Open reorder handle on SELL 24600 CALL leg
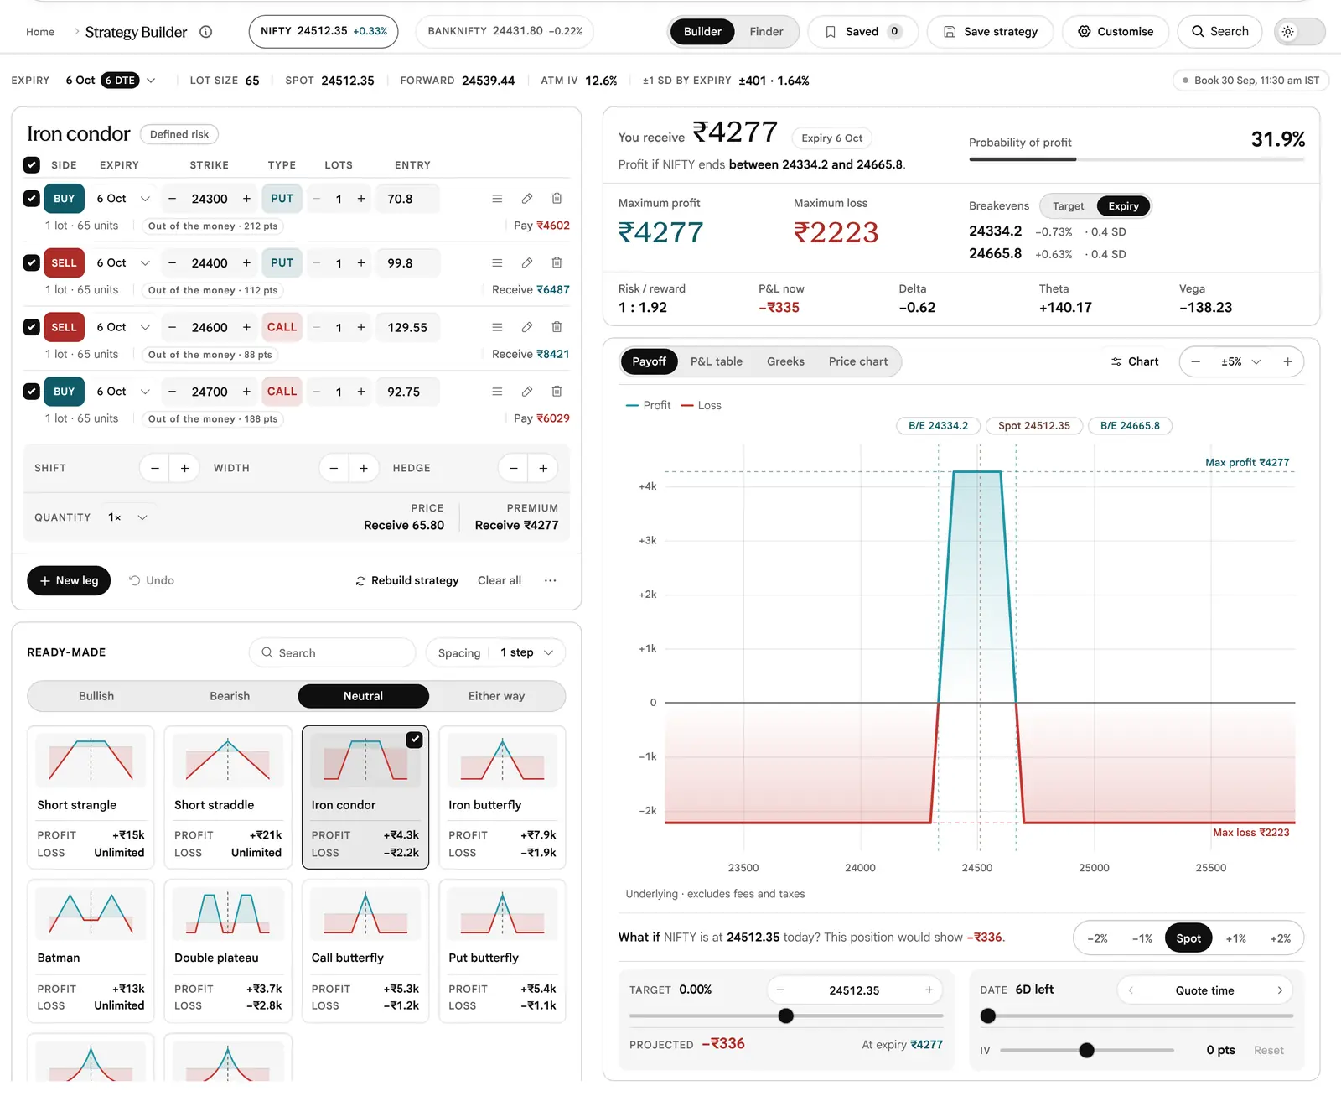The image size is (1341, 1096). [497, 327]
